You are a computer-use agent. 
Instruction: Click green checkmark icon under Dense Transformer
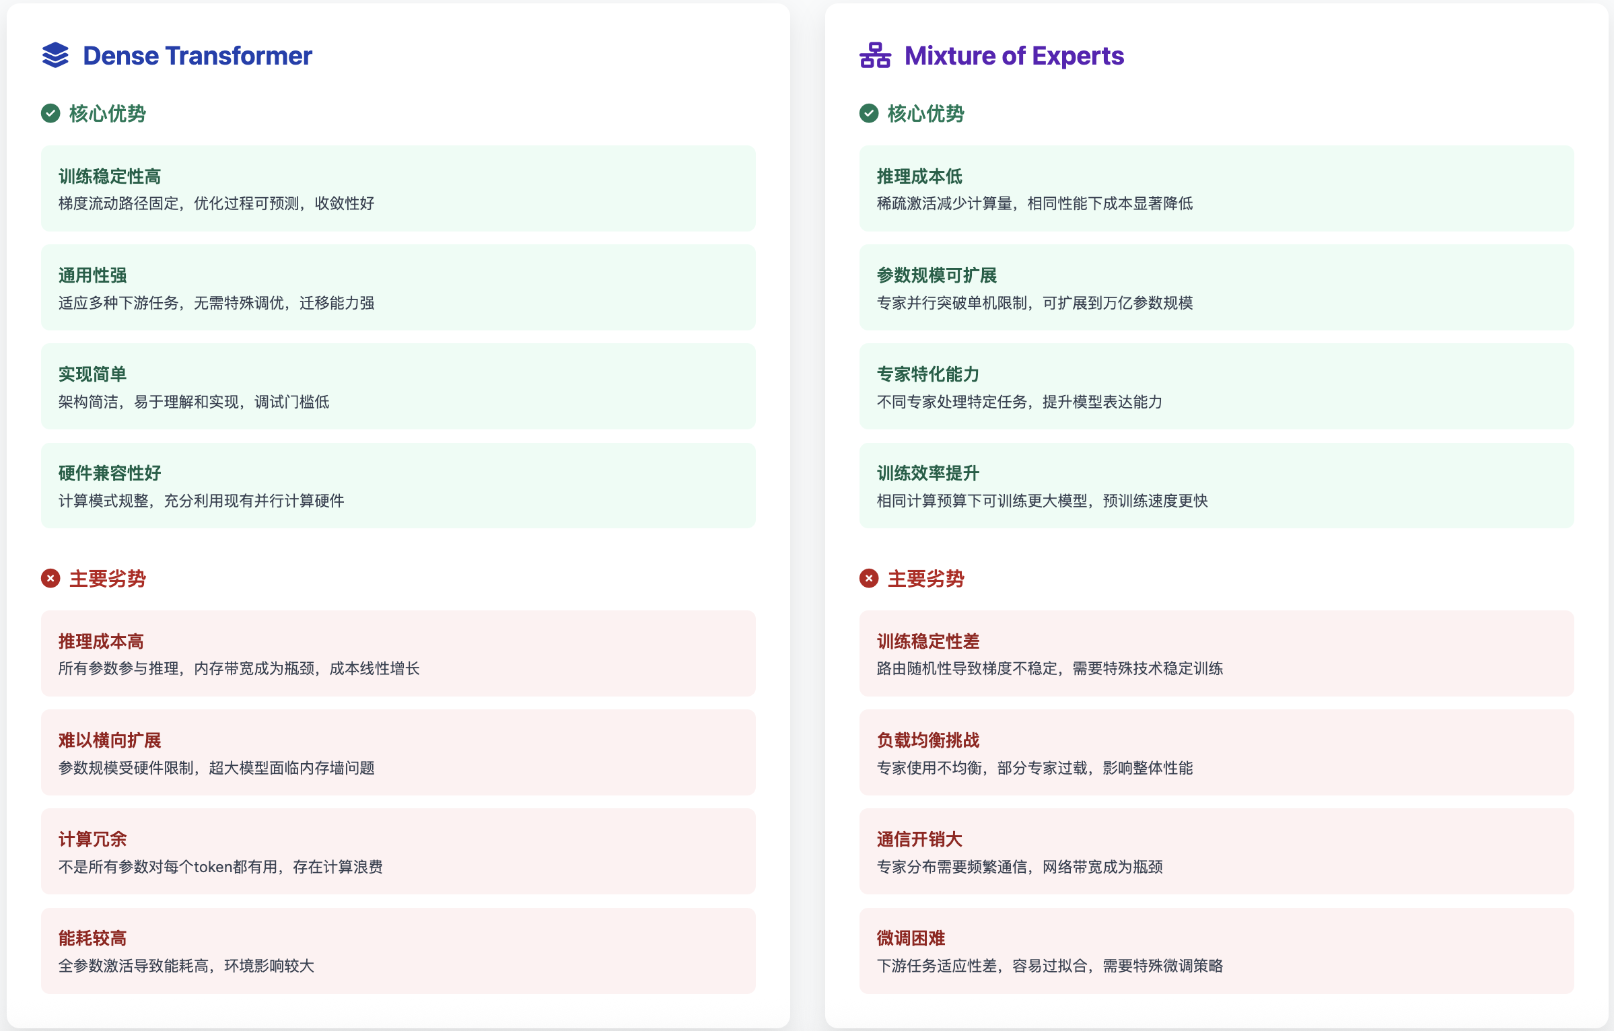tap(50, 113)
